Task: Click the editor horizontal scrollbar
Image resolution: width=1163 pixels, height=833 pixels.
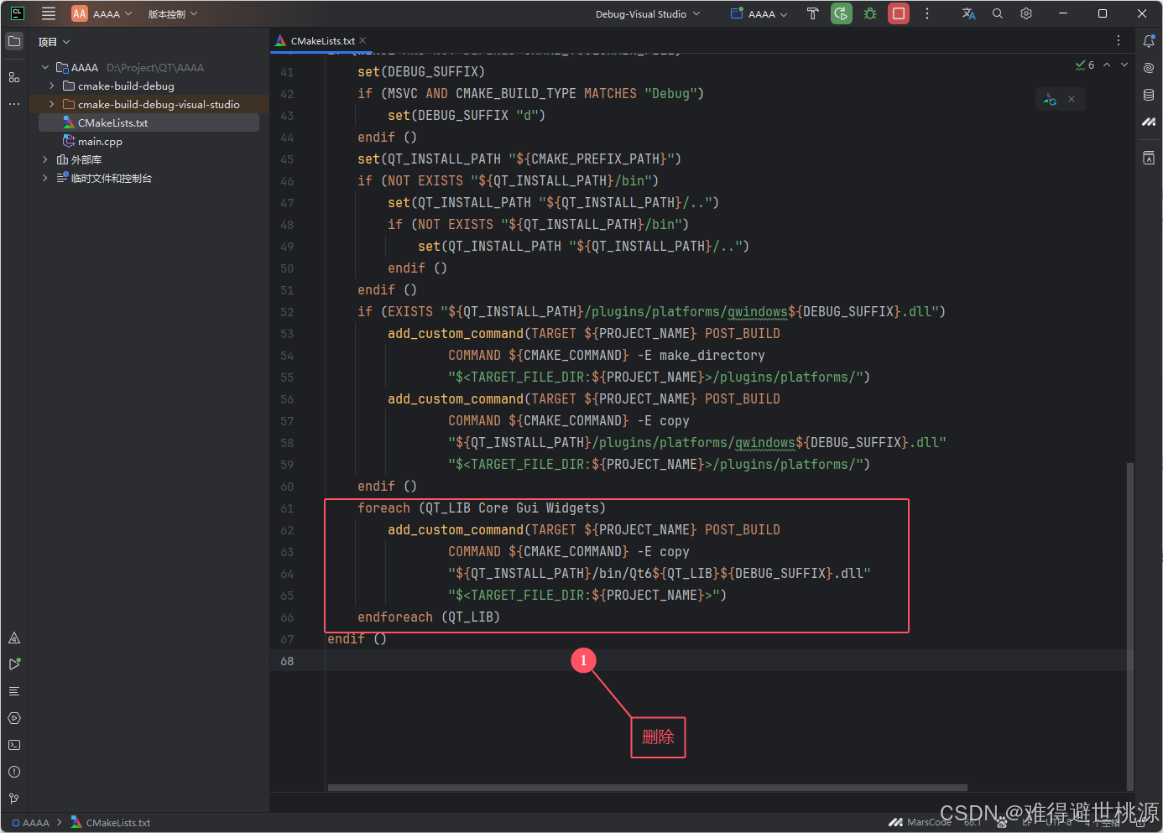Action: click(x=647, y=788)
